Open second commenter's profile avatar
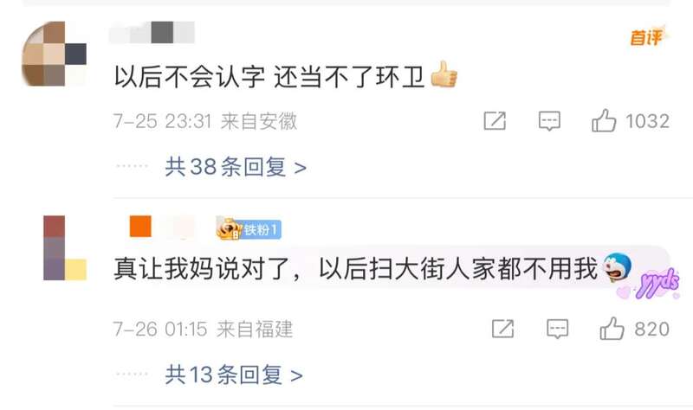 tap(64, 247)
